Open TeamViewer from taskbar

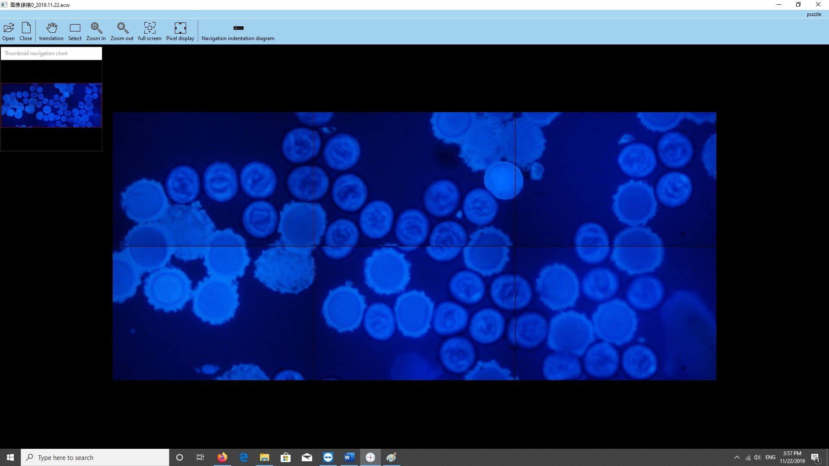328,457
